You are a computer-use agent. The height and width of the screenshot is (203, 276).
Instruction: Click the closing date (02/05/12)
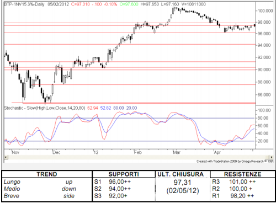coord(183,190)
